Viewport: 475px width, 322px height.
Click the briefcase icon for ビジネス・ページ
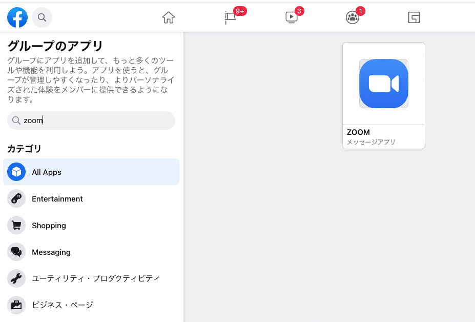16,305
